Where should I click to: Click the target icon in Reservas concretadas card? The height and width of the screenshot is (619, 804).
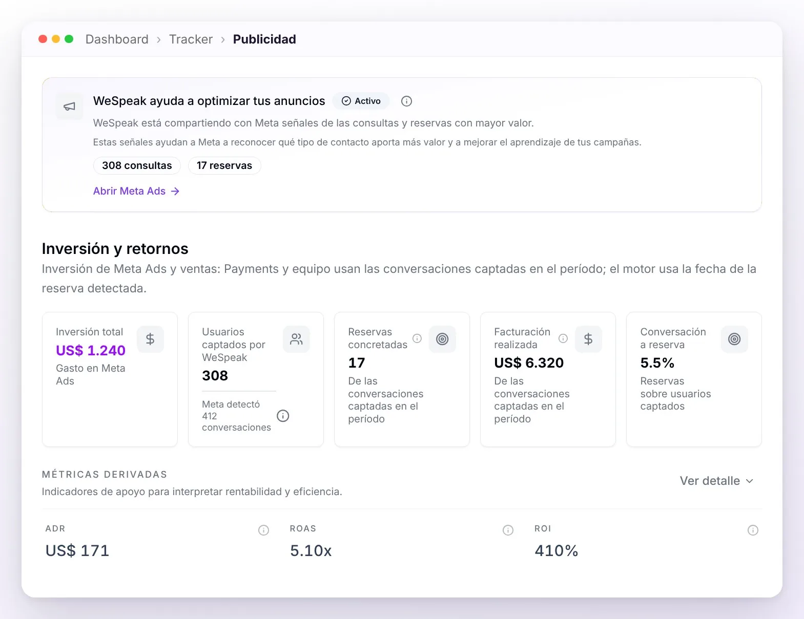coord(442,339)
